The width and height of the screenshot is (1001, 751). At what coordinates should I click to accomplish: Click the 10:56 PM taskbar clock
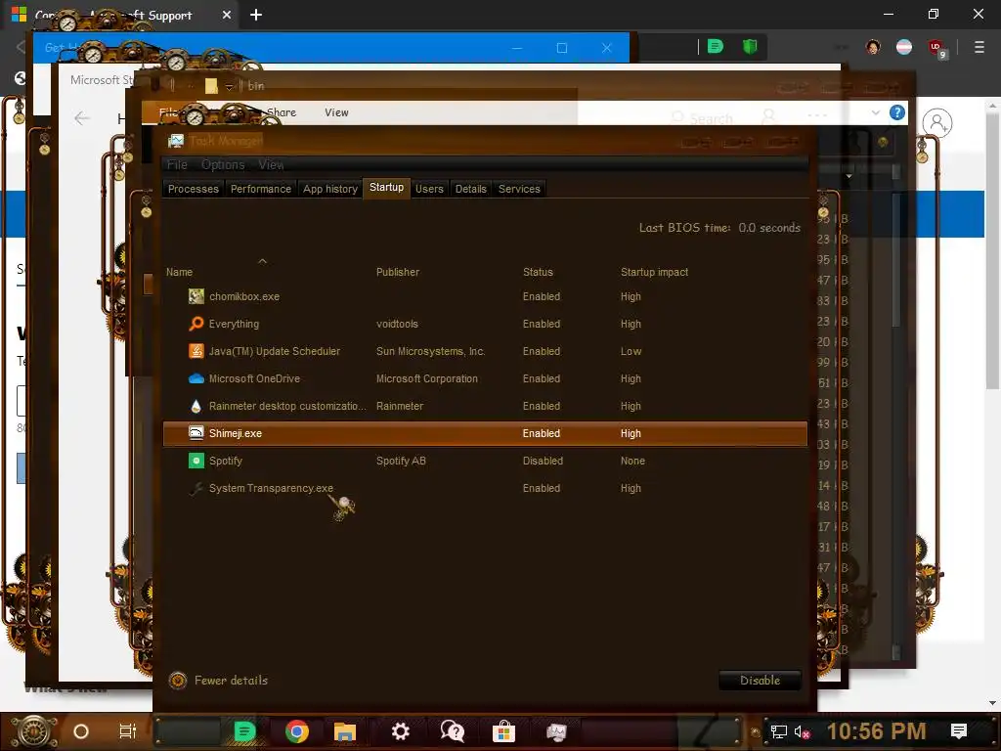coord(876,731)
